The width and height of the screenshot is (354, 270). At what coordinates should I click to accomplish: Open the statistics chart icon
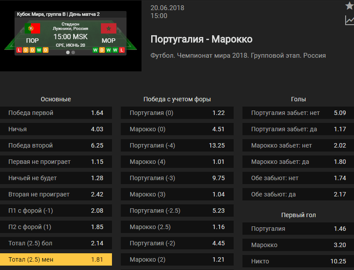[x=350, y=21]
